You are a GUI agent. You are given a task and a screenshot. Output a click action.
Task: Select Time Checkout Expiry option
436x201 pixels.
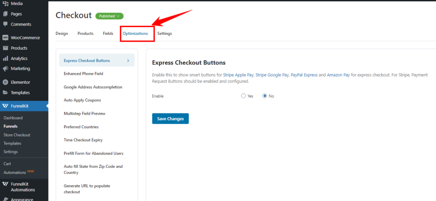click(x=83, y=140)
